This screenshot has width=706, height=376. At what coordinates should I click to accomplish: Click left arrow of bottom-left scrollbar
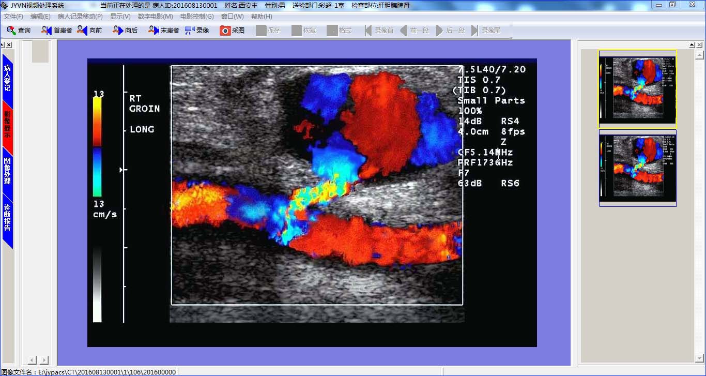32,360
